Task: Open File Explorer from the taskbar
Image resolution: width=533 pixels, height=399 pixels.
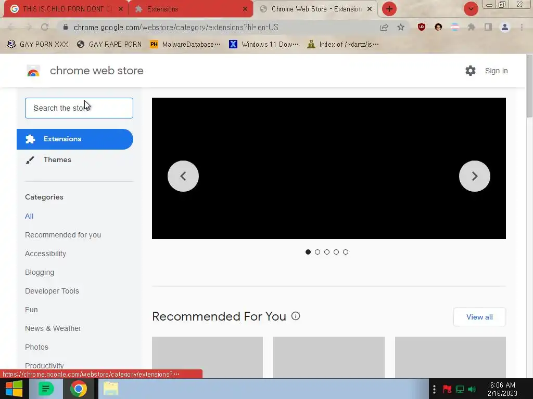Action: [x=111, y=389]
